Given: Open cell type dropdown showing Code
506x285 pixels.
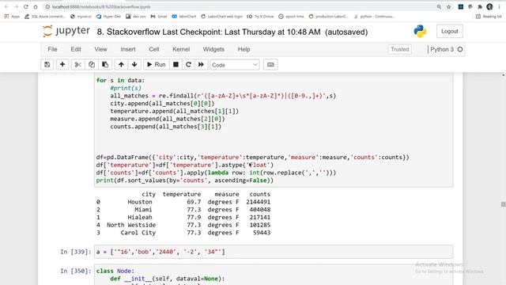Looking at the screenshot, I should tap(234, 65).
